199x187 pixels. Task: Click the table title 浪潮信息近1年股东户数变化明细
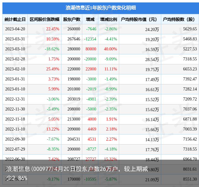[x=101, y=8]
